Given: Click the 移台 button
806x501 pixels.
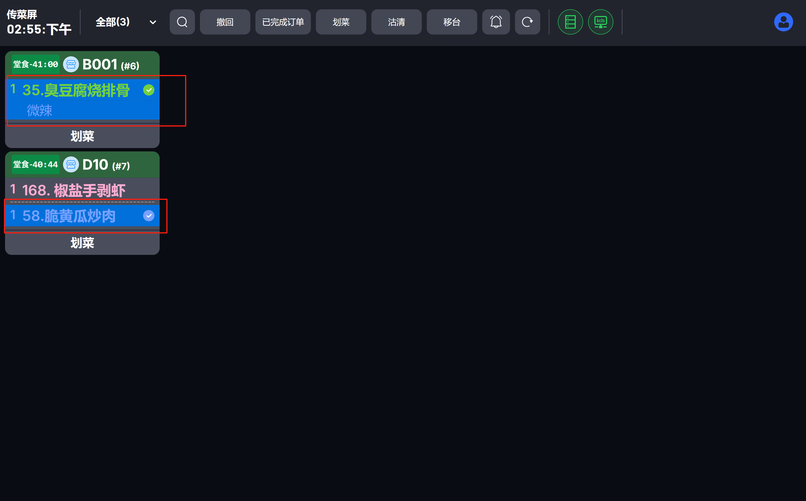Looking at the screenshot, I should click(x=451, y=22).
